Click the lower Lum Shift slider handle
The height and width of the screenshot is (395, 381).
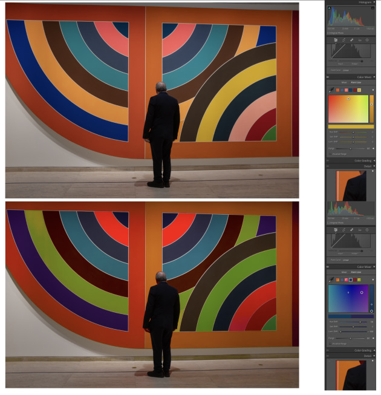(340, 331)
